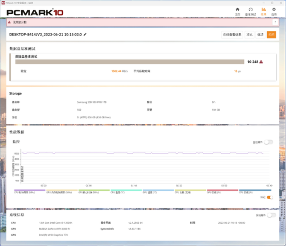This screenshot has height=246, width=286.
Task: Click the 对比 compare button
Action: 249,35
